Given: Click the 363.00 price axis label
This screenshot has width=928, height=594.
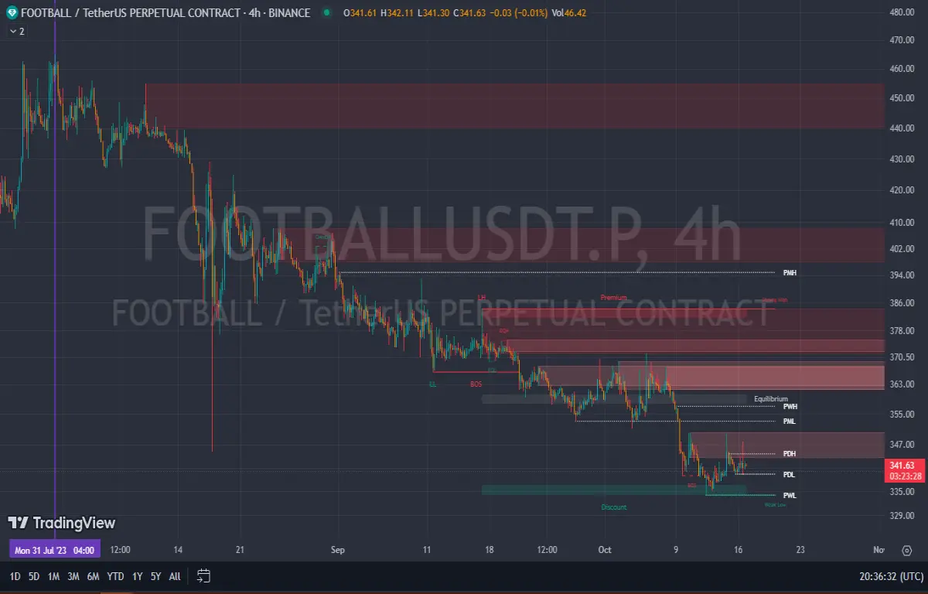Looking at the screenshot, I should [x=902, y=384].
